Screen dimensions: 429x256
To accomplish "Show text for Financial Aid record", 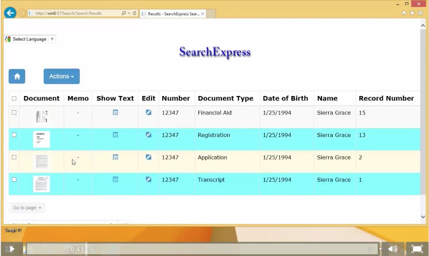I will (x=115, y=112).
